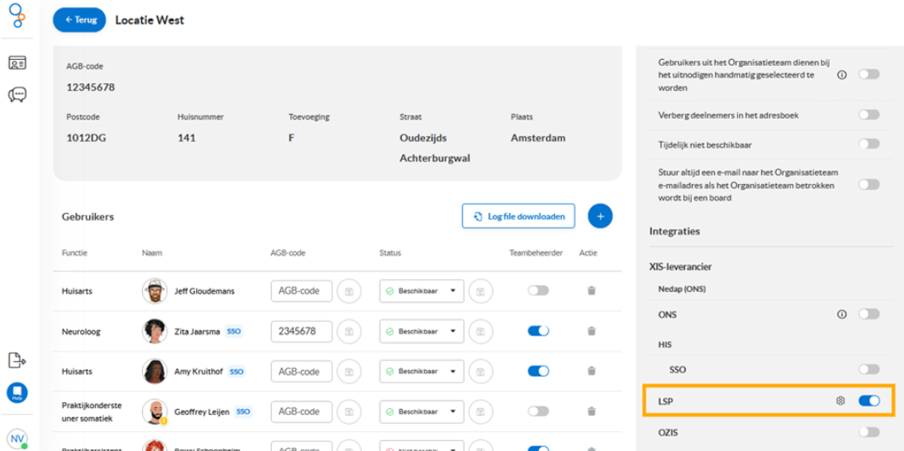
Task: Open the NV user profile avatar
Action: (17, 439)
